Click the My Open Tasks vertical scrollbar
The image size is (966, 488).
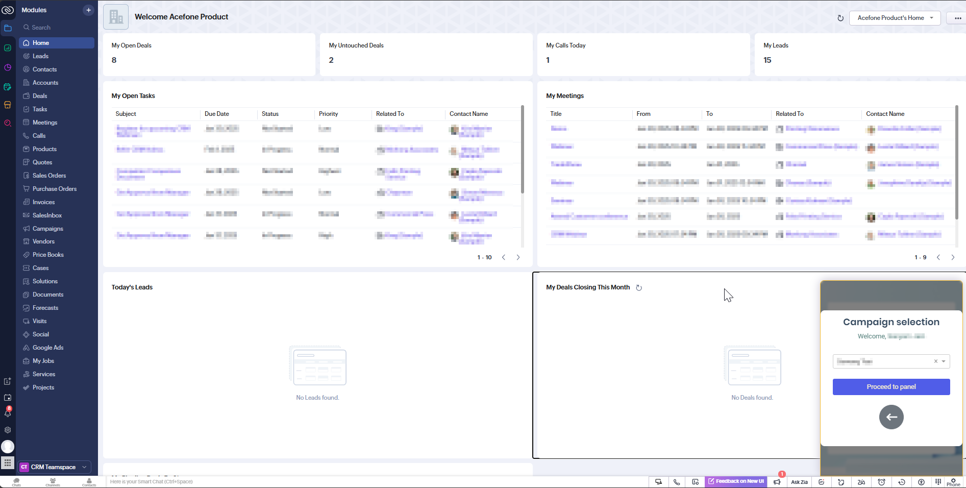pos(522,149)
